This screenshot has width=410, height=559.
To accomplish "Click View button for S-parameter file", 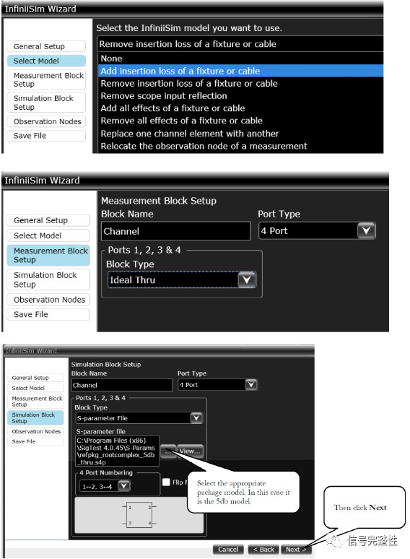I will (191, 451).
